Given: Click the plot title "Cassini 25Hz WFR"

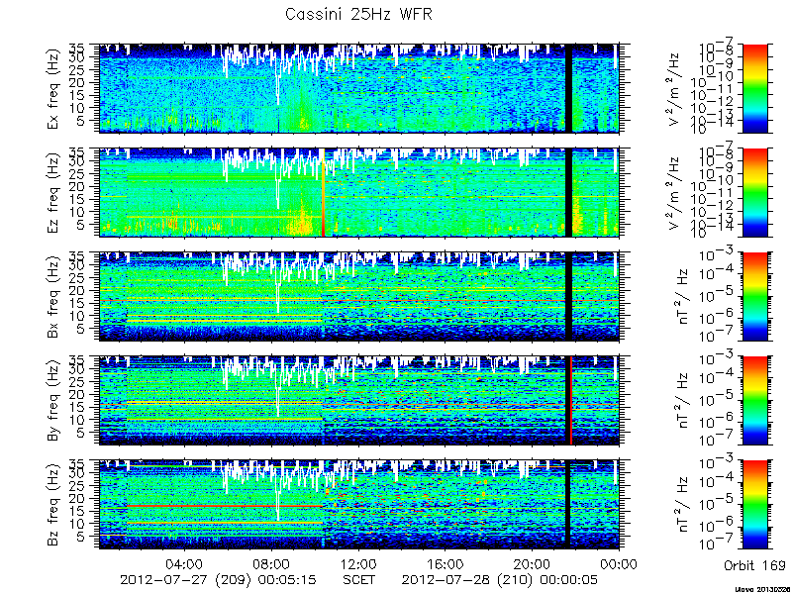Looking at the screenshot, I should point(358,14).
